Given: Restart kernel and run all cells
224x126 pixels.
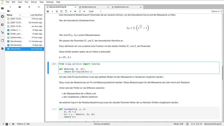Looking at the screenshot, I should [x=84, y=11].
